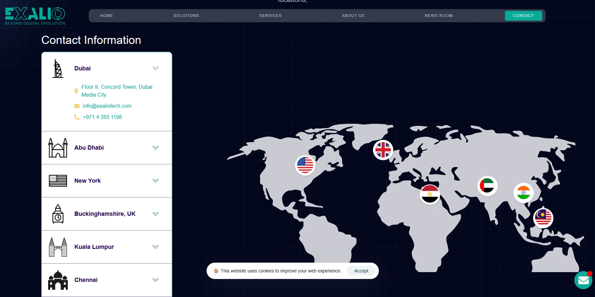
Task: Select the Egypt flag map pin
Action: tap(430, 194)
